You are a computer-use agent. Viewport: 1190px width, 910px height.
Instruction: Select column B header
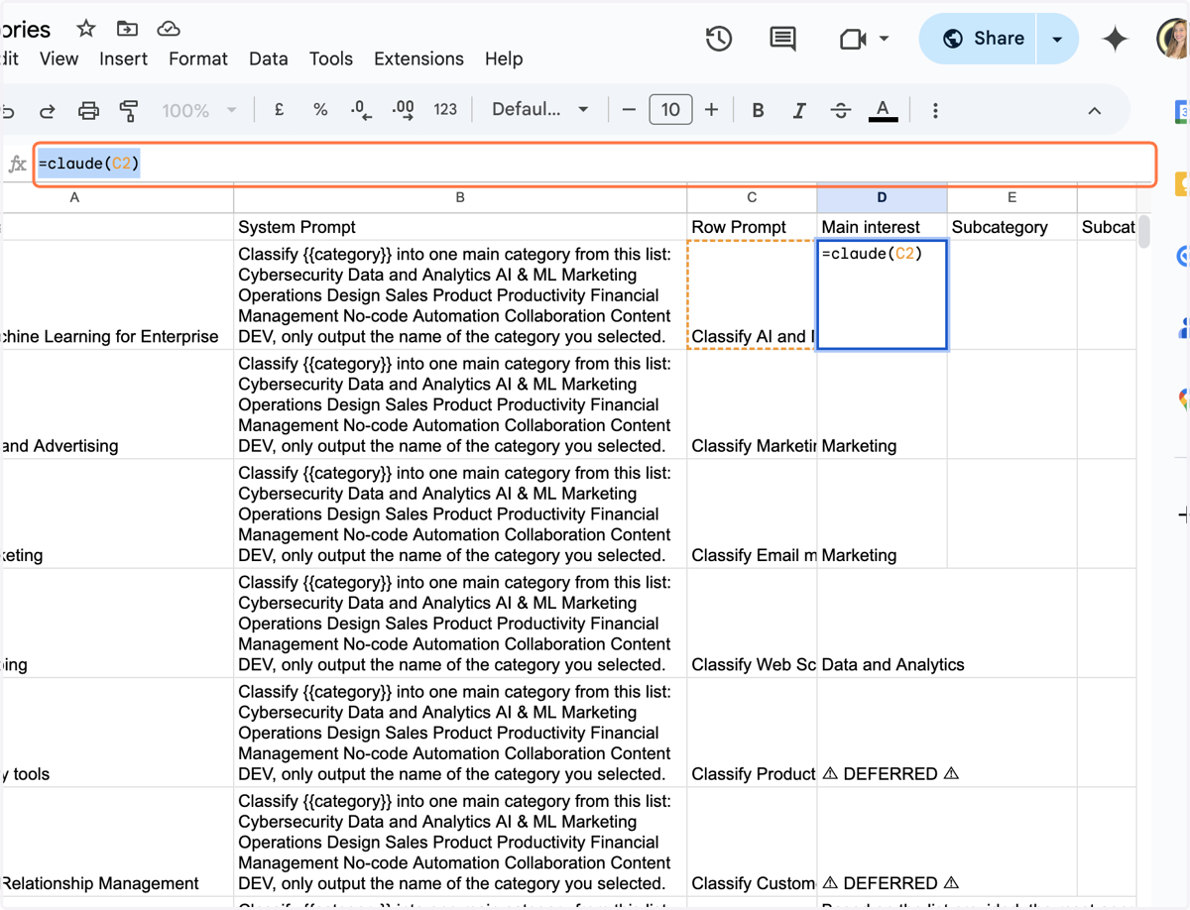460,197
